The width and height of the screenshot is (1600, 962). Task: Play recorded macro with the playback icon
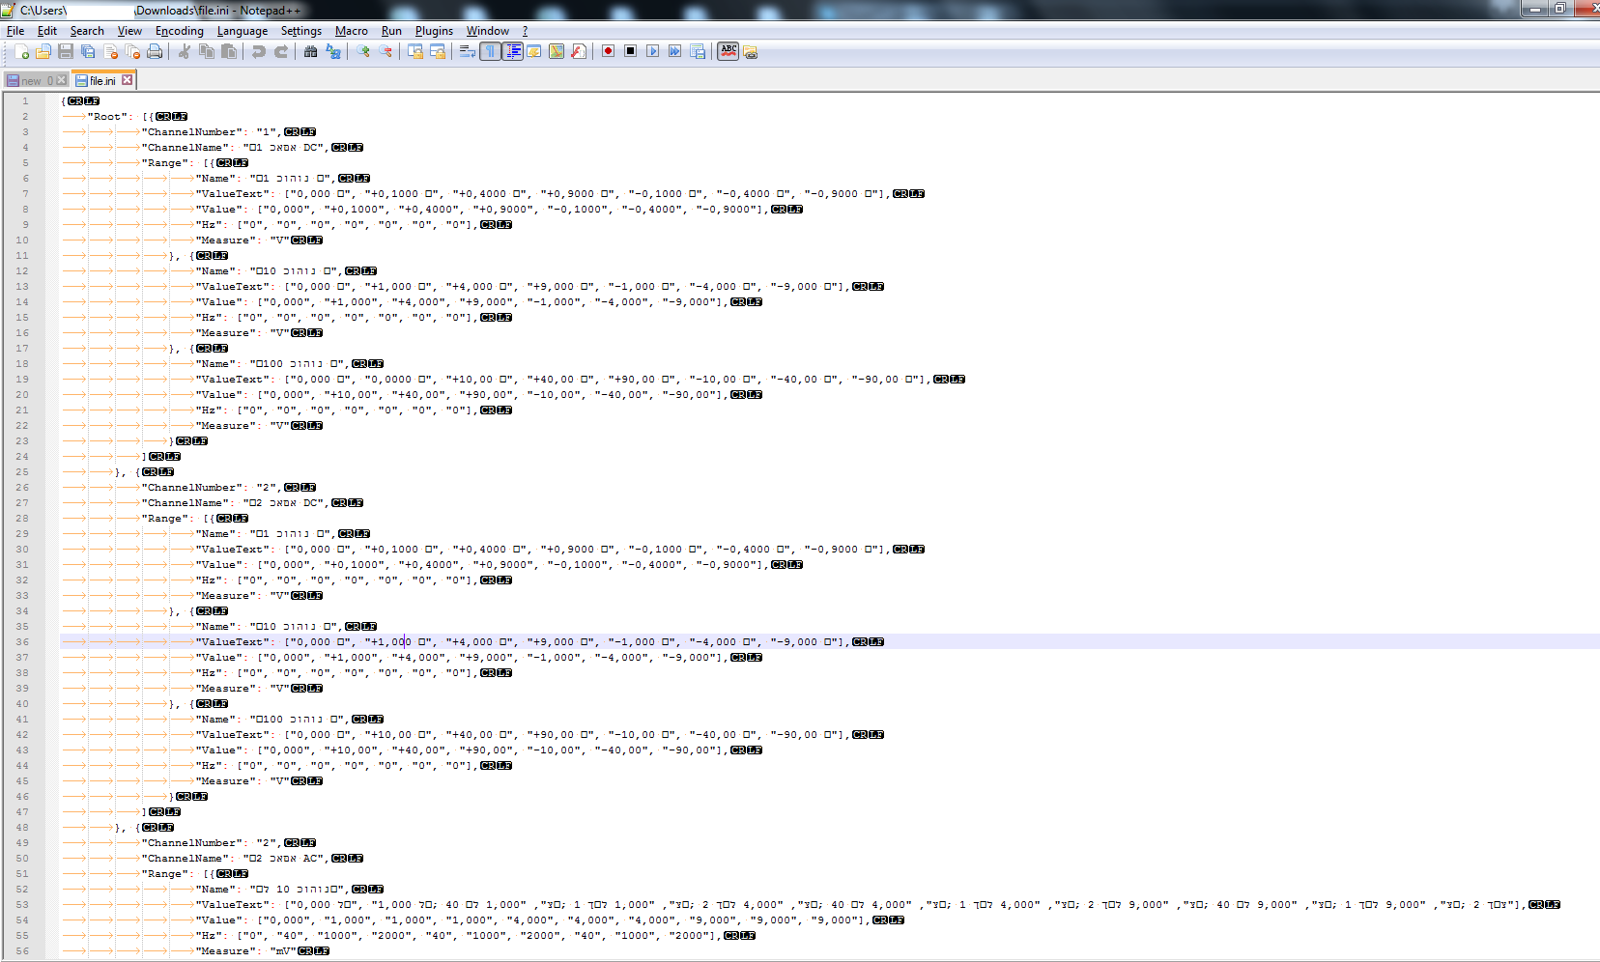650,51
